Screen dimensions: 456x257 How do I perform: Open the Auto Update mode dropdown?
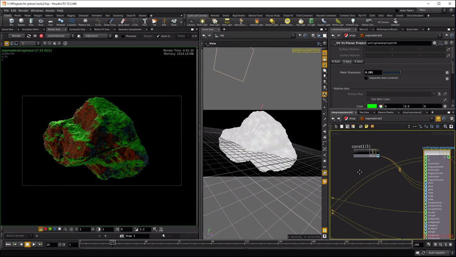[439, 252]
